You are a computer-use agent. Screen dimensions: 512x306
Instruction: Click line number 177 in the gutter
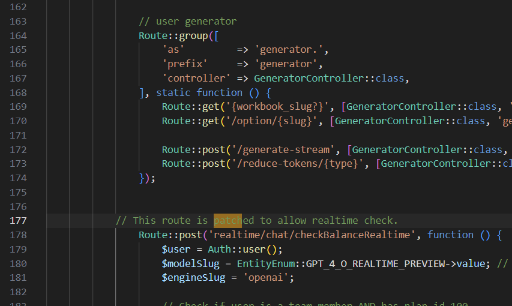[x=19, y=221]
